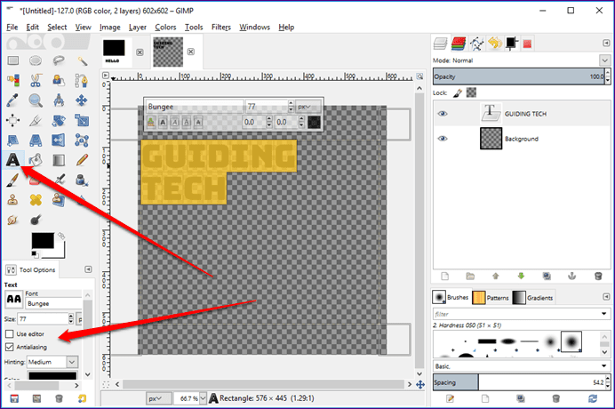Viewport: 615px width, 409px height.
Task: Hide the Background layer eye icon
Action: (443, 139)
